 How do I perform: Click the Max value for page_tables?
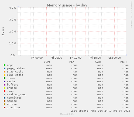coord(125,68)
